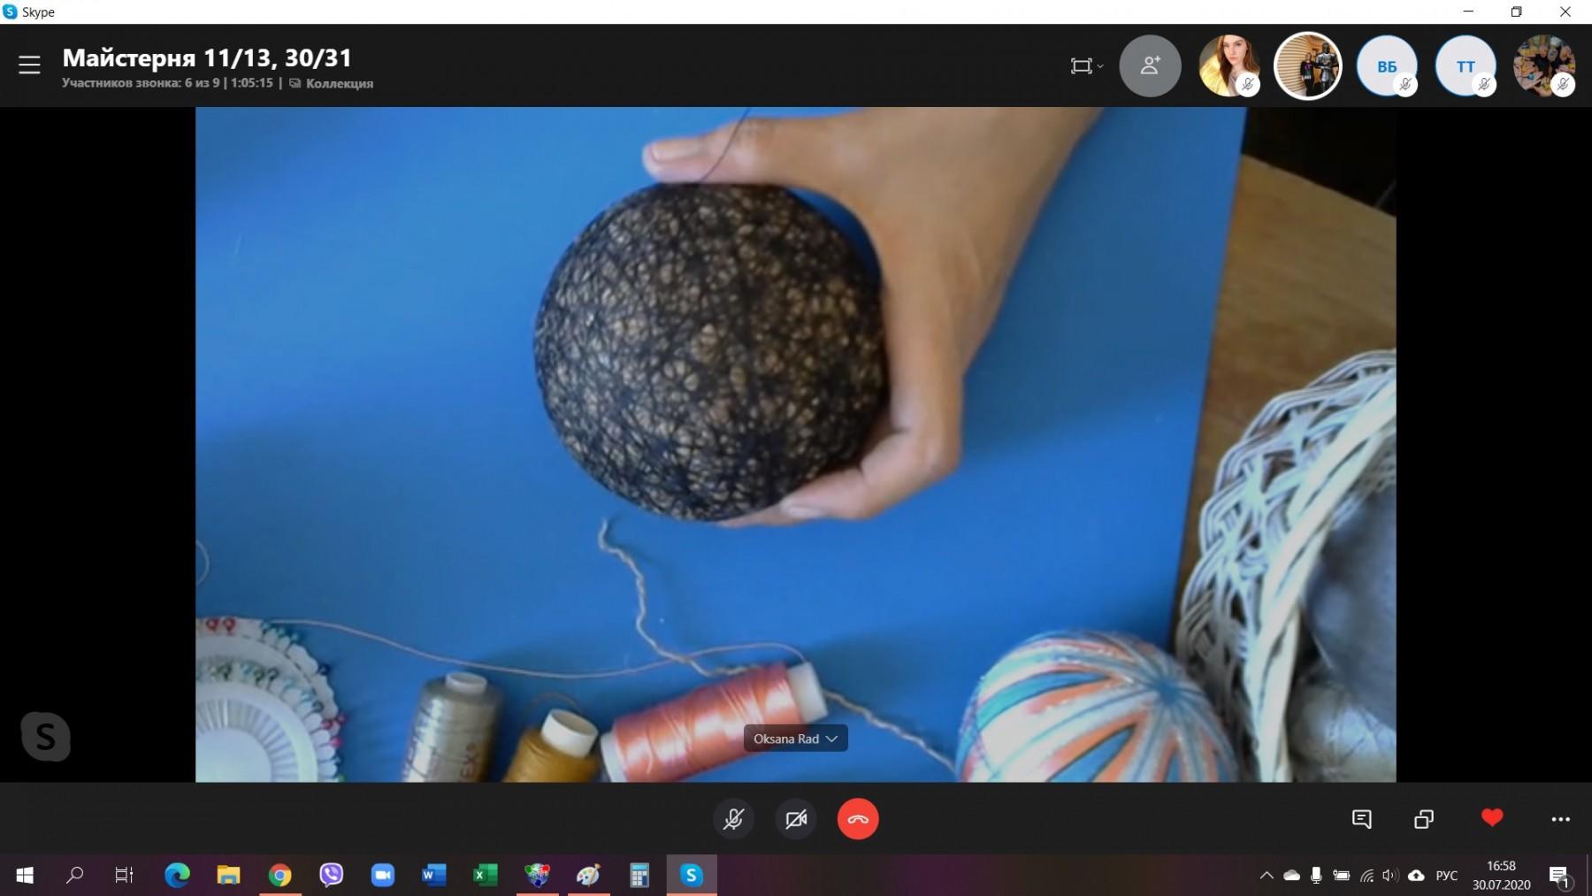The width and height of the screenshot is (1592, 896).
Task: Share the screen
Action: (x=1424, y=819)
